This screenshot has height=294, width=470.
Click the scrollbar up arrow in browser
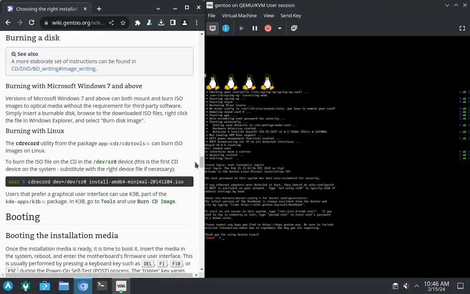click(x=202, y=34)
